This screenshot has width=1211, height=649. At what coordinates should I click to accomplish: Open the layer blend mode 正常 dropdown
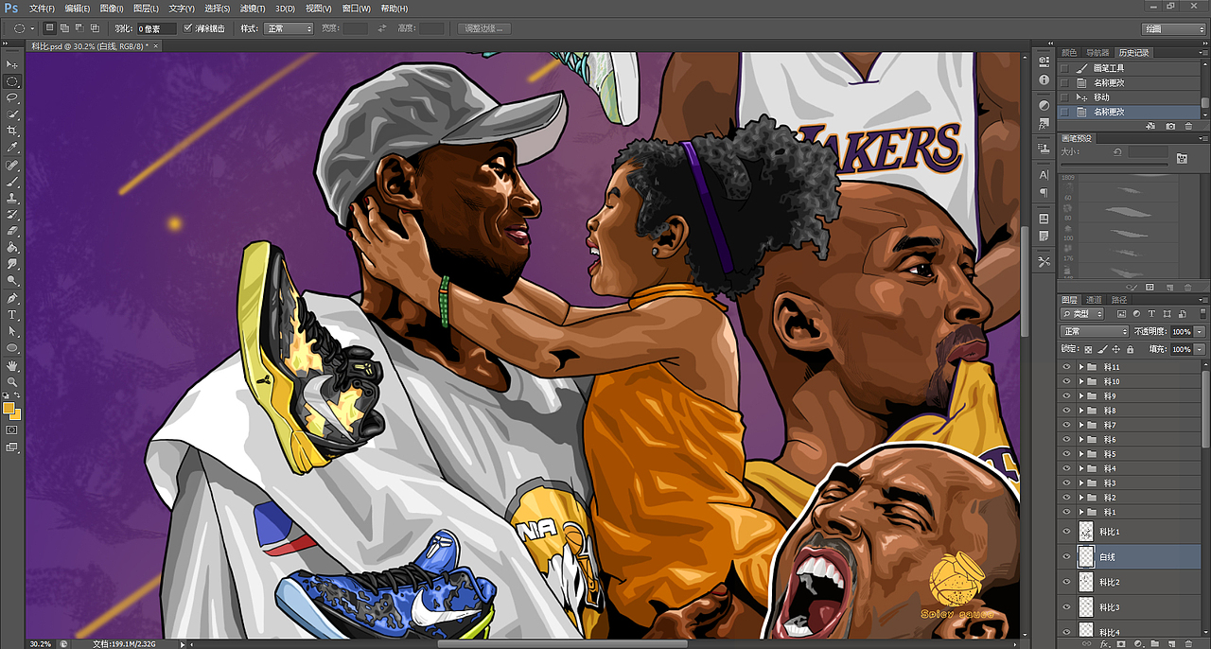[1095, 331]
